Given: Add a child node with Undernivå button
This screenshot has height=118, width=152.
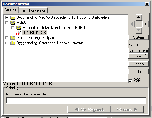Looking at the screenshot, I should [138, 56].
